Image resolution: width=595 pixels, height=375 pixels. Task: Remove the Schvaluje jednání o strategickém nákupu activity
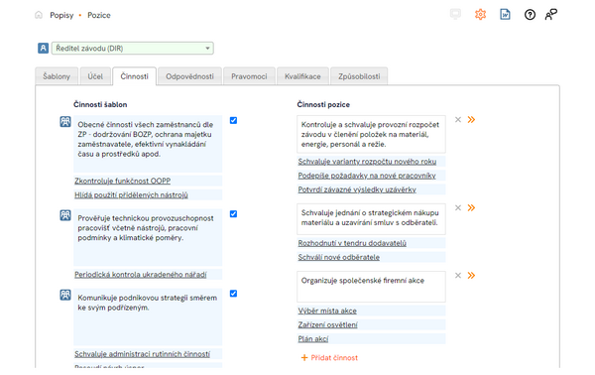coord(458,207)
